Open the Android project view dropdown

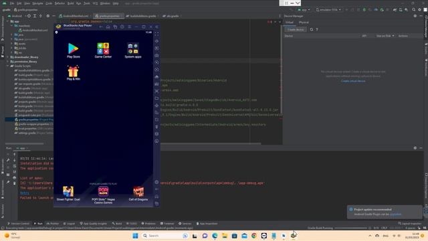[16, 16]
